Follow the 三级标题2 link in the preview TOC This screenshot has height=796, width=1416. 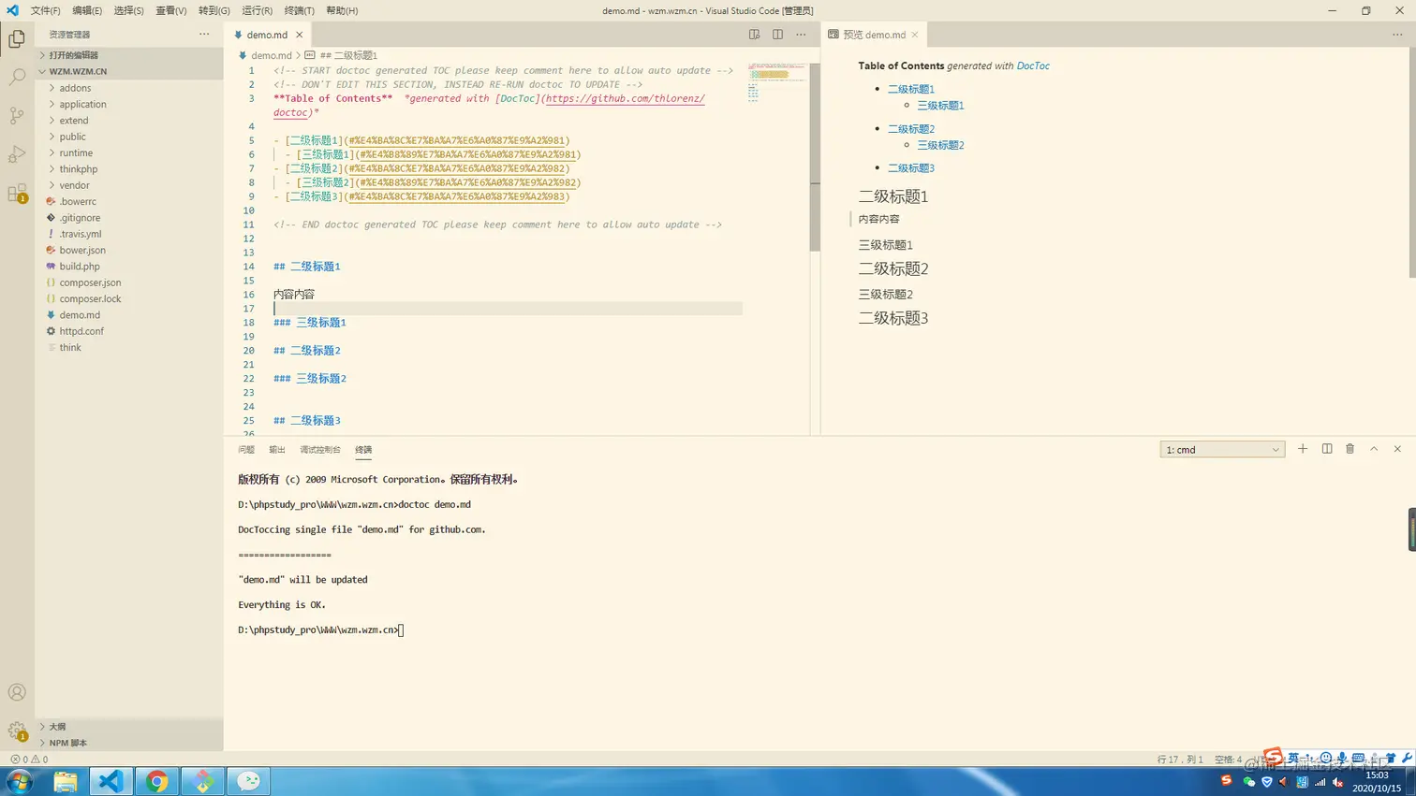point(940,145)
